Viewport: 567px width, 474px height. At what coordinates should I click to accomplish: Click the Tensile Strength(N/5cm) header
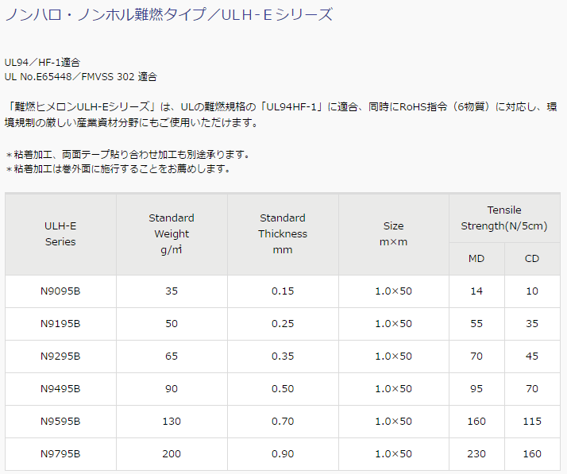point(504,218)
